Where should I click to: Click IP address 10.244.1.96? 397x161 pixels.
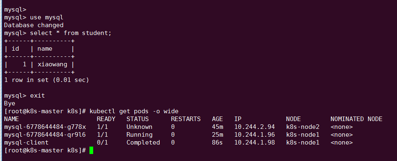coord(255,135)
